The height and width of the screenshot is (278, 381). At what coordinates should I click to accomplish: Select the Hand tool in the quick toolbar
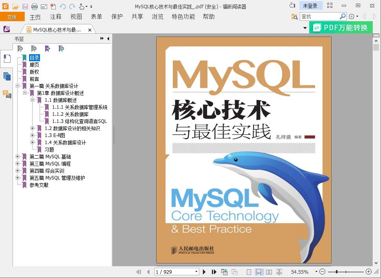(82, 6)
